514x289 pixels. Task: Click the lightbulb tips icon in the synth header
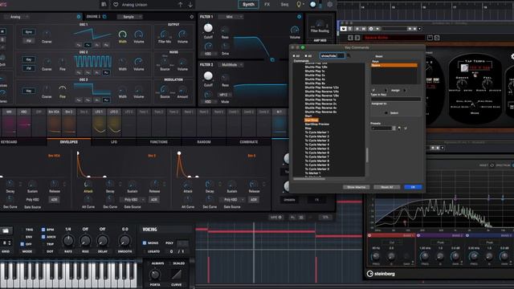point(299,4)
